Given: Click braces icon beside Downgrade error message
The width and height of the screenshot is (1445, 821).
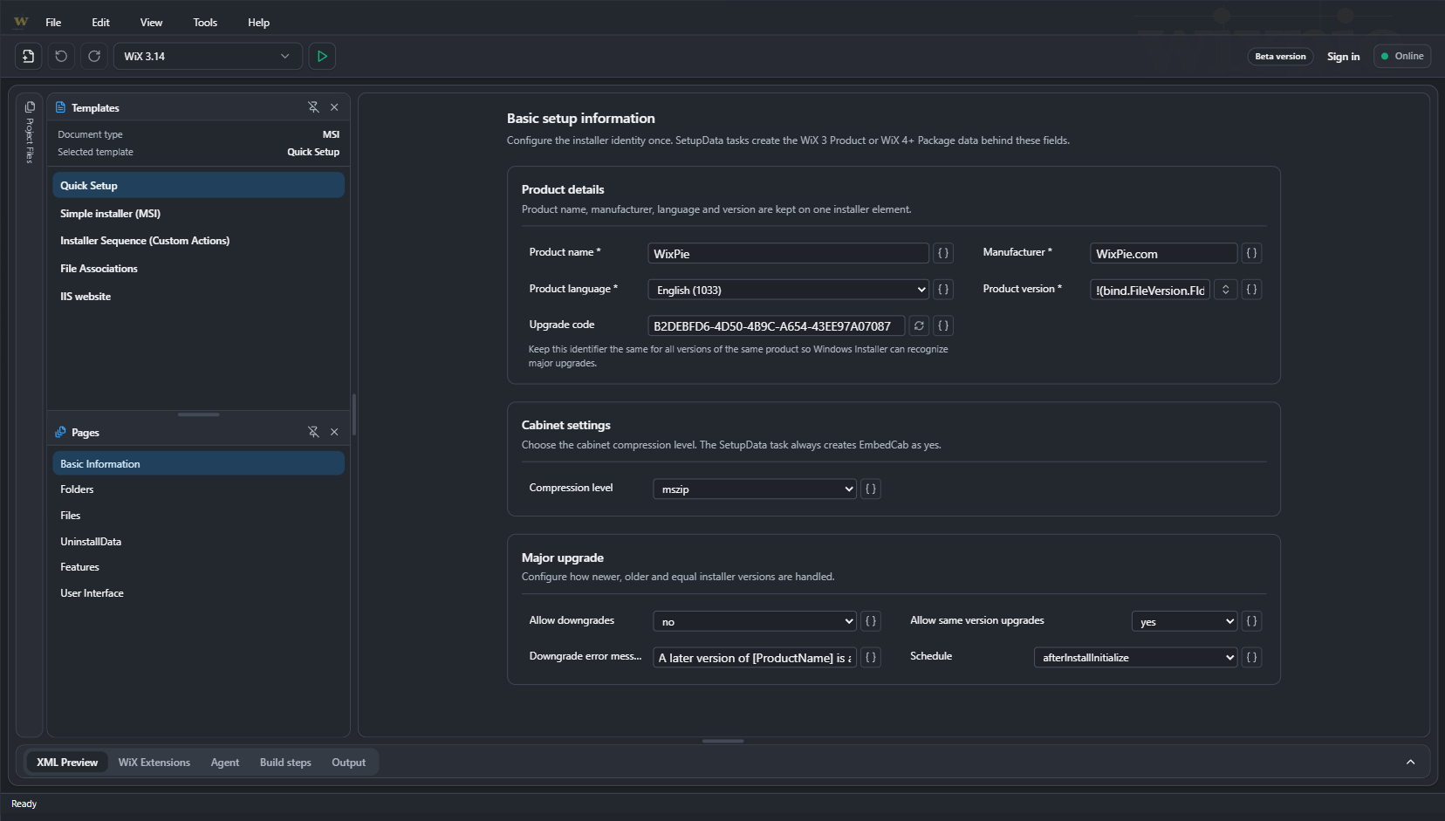Looking at the screenshot, I should 871,657.
